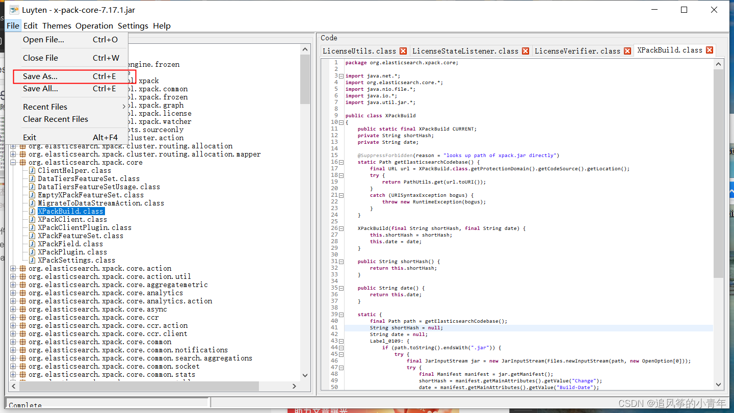Open the File menu

point(13,25)
